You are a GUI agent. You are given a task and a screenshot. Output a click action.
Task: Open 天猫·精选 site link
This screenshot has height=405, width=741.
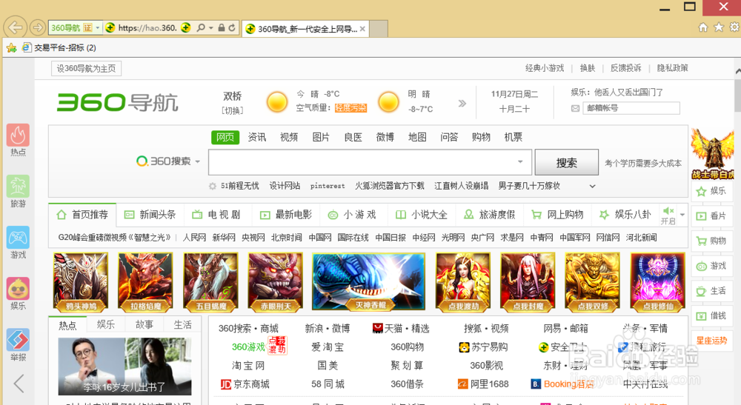(x=401, y=328)
